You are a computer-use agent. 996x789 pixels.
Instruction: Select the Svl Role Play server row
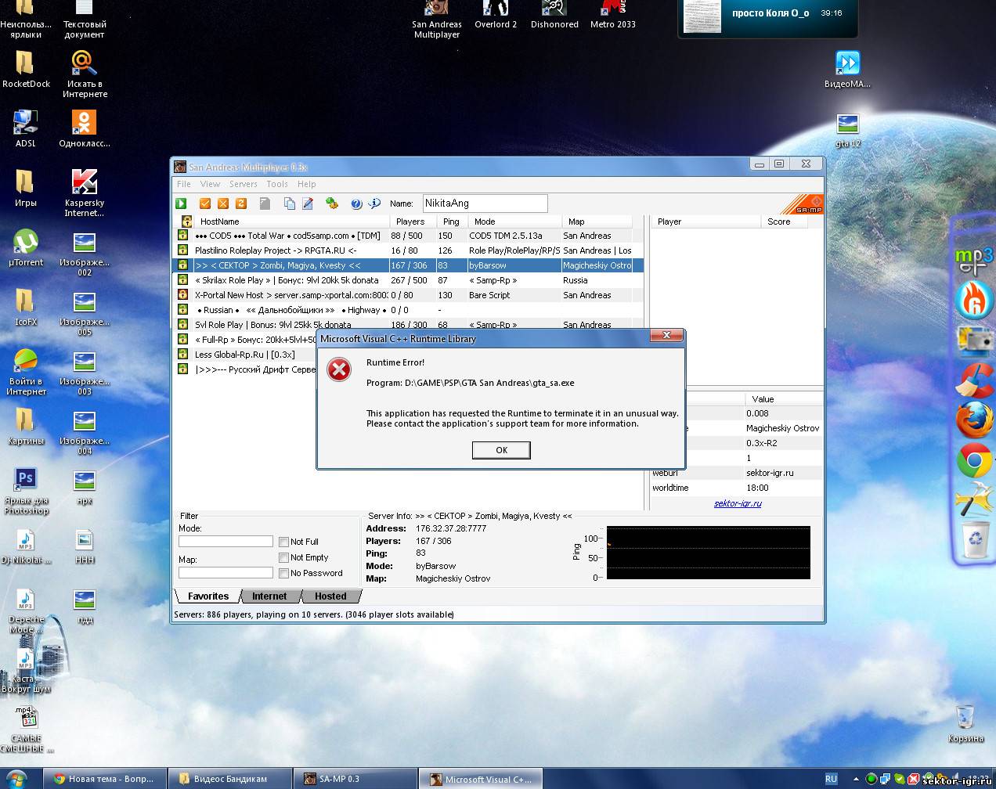[x=407, y=324]
